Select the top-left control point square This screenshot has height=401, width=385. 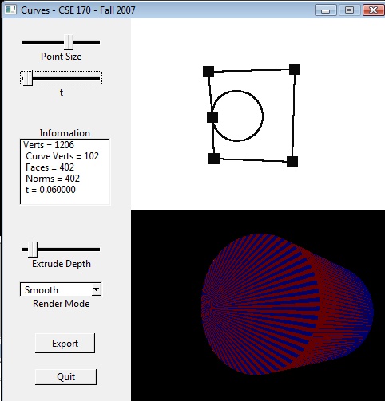point(208,72)
